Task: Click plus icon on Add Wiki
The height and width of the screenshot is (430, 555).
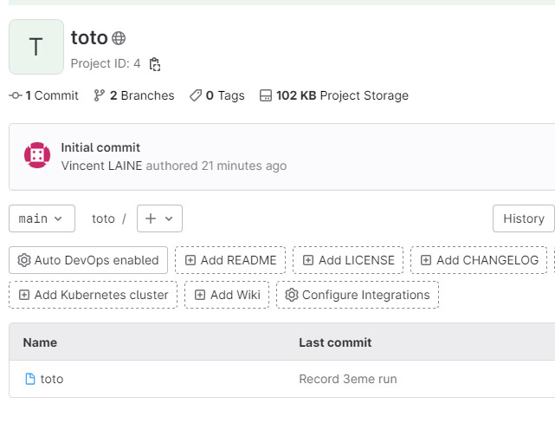Action: pyautogui.click(x=200, y=295)
